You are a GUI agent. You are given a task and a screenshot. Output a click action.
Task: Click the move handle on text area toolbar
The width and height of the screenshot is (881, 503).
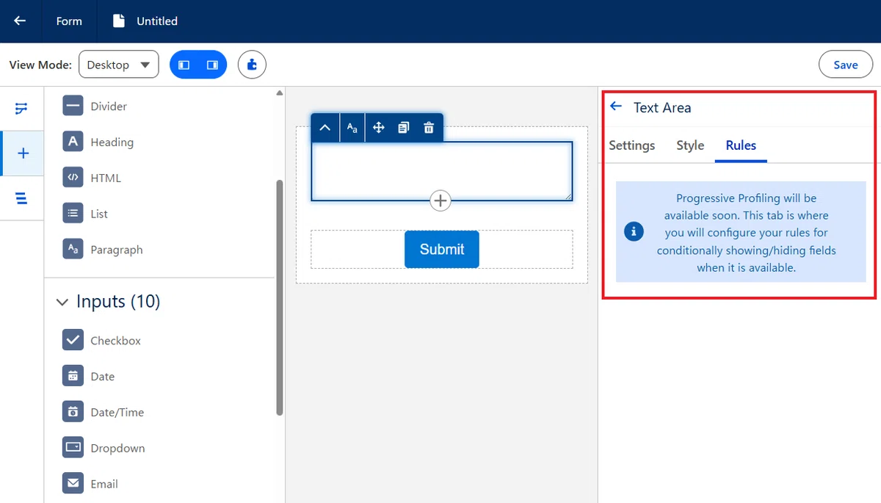tap(379, 128)
